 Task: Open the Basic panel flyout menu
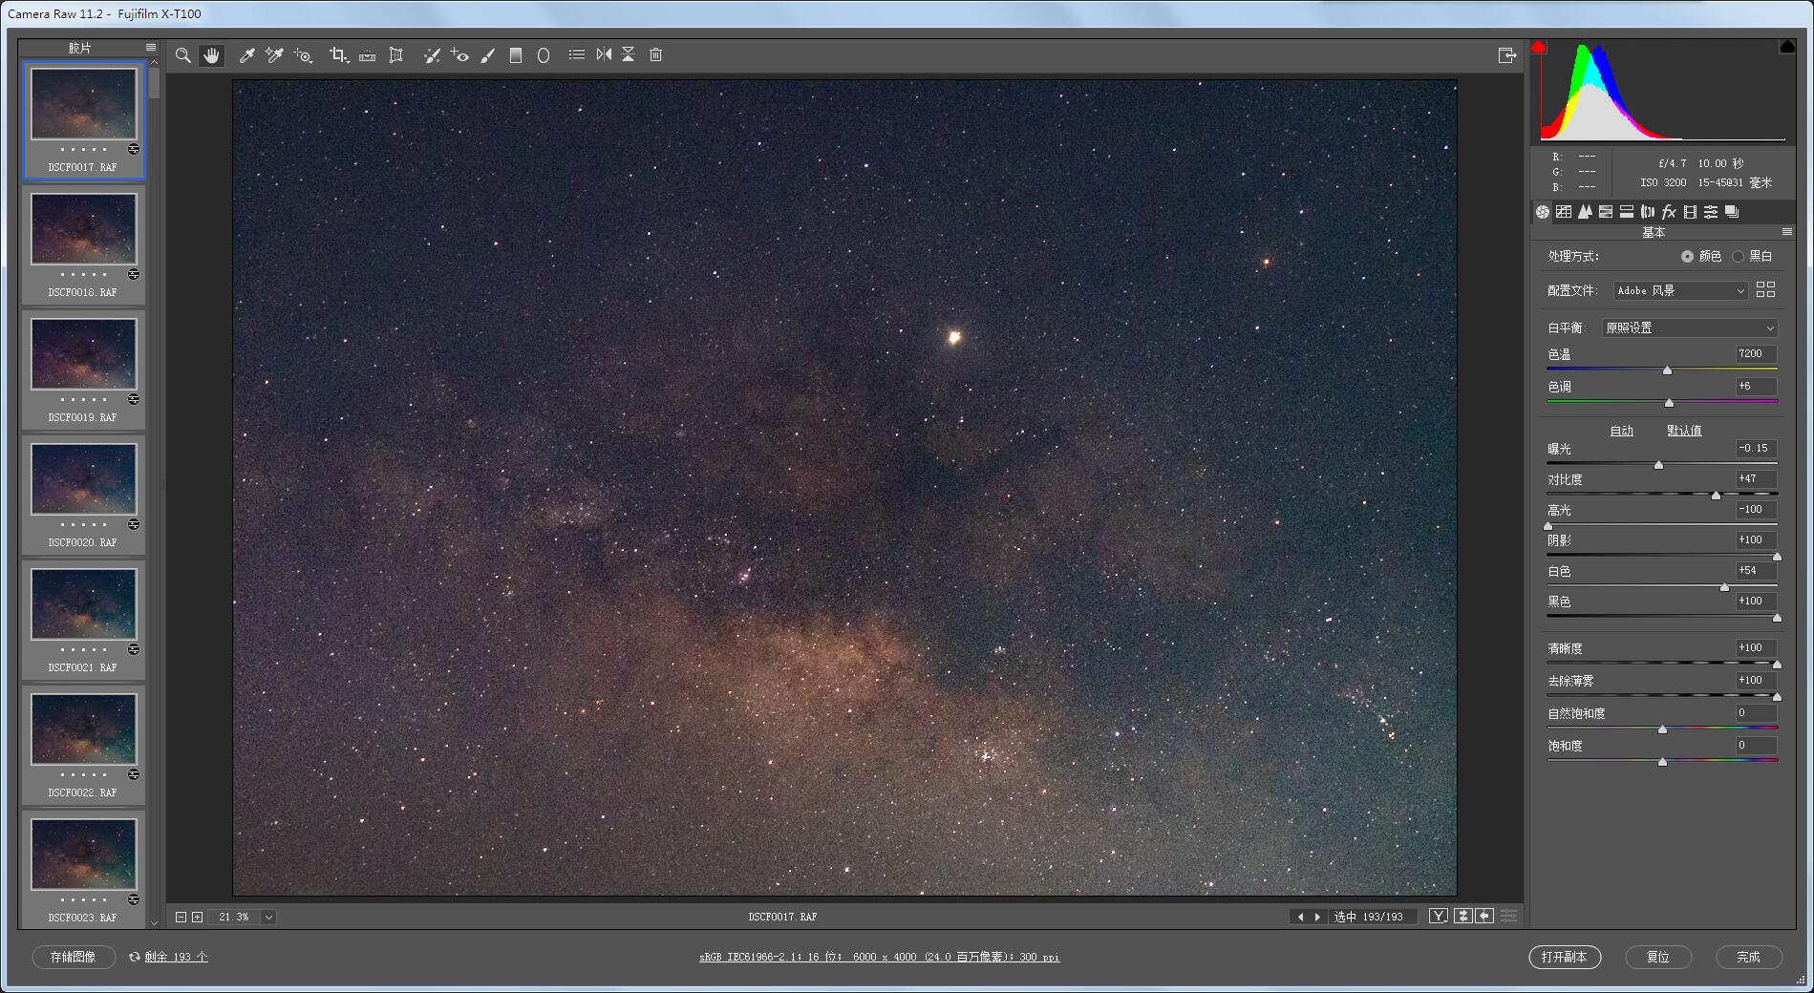[1787, 232]
